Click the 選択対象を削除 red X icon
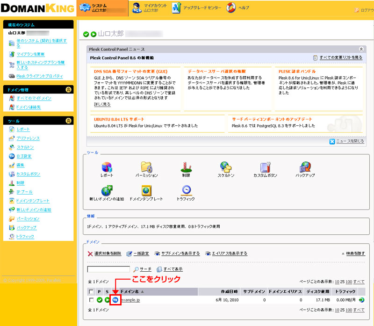Image resolution: width=374 pixels, height=326 pixels. (x=90, y=254)
